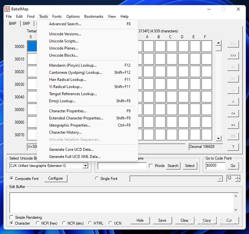This screenshot has width=249, height=234.
Task: Click the BabelMap app icon in the title bar
Action: point(7,9)
